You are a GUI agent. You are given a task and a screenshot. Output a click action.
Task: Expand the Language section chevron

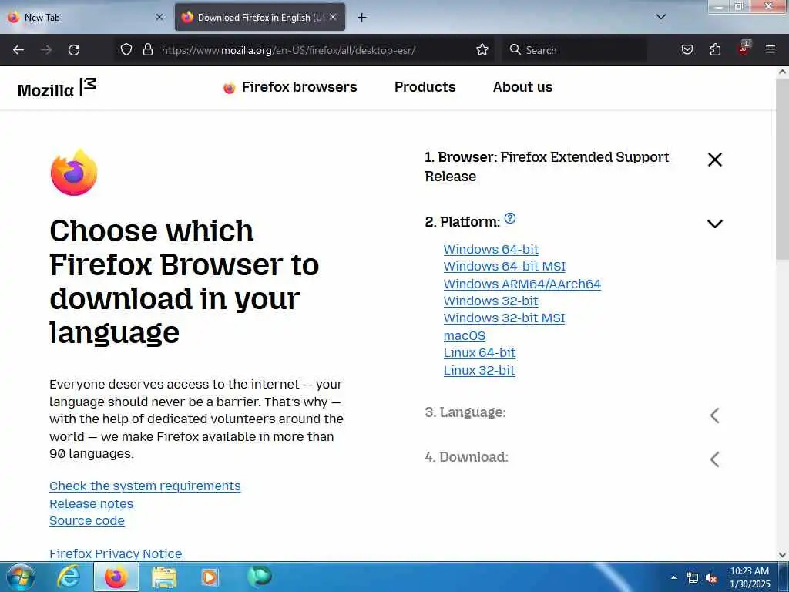714,415
